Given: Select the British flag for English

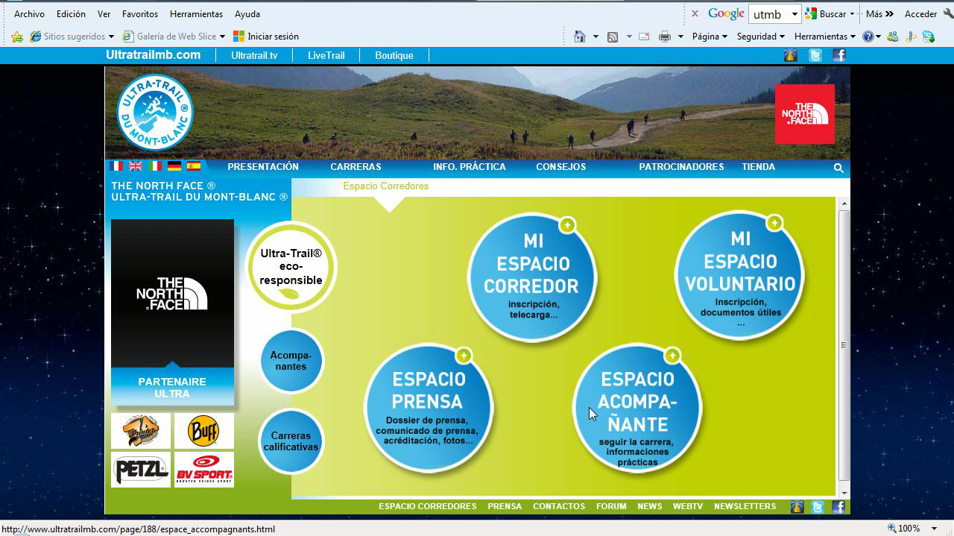Looking at the screenshot, I should coord(136,166).
